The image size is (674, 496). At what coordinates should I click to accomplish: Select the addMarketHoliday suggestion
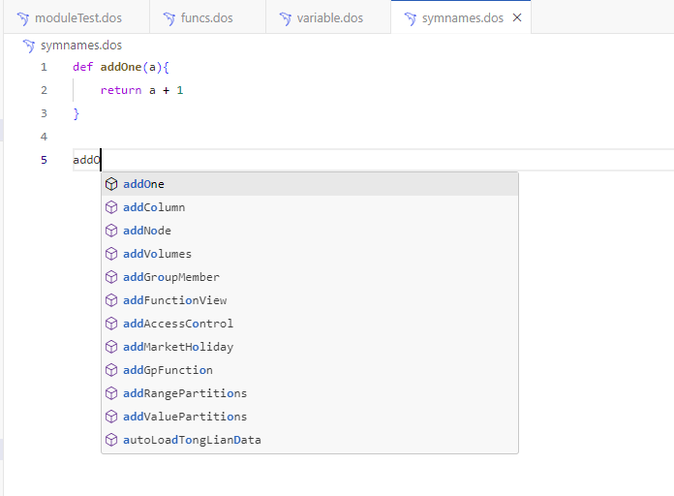tap(178, 347)
